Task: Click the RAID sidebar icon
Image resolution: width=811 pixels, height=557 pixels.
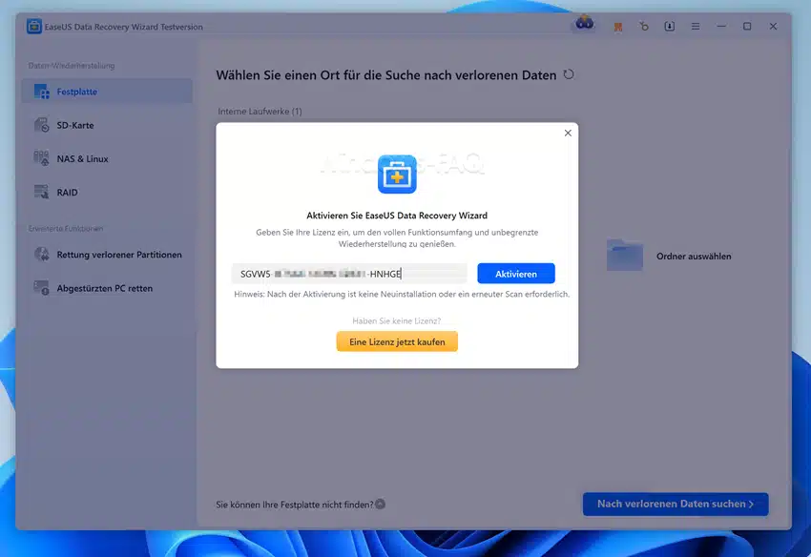Action: point(41,192)
